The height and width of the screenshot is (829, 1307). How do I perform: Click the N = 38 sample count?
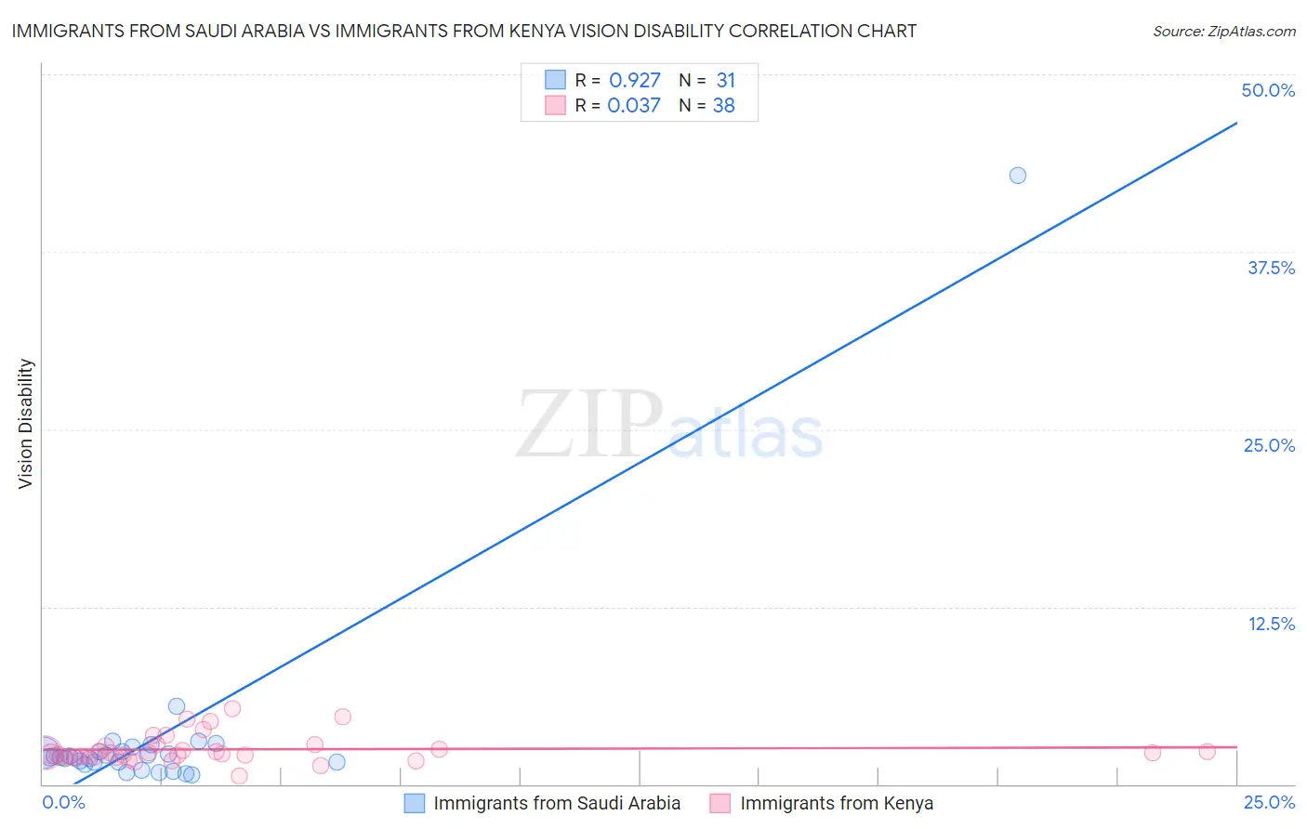706,105
